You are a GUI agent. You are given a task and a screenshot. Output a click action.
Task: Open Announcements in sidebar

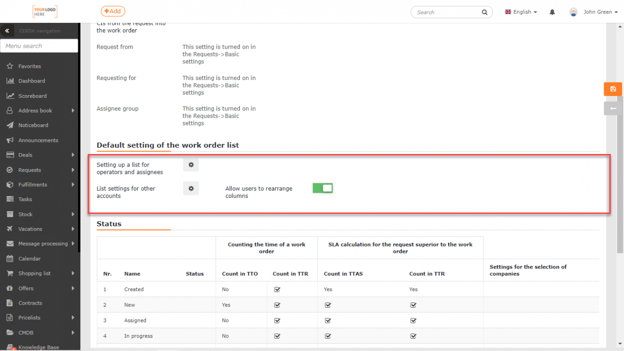tap(39, 140)
